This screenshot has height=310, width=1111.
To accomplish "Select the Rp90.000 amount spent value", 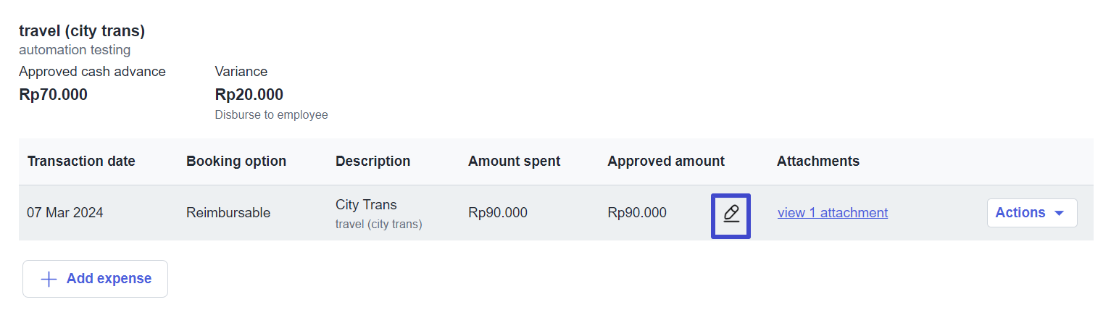I will click(498, 213).
